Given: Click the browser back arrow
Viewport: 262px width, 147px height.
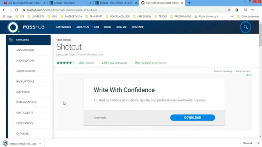Looking at the screenshot, I should tap(4, 10).
